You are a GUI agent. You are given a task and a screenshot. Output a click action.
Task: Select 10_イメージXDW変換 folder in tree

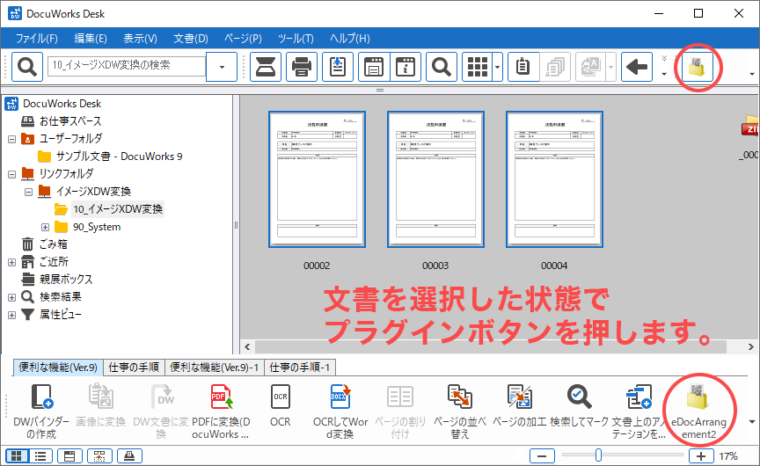click(x=118, y=209)
